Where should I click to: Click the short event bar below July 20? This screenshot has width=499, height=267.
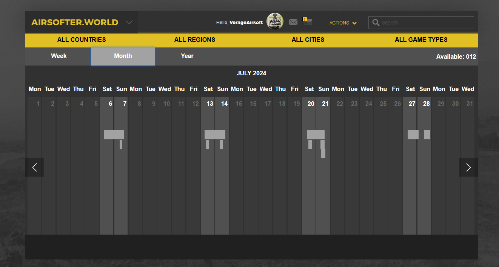pyautogui.click(x=310, y=144)
